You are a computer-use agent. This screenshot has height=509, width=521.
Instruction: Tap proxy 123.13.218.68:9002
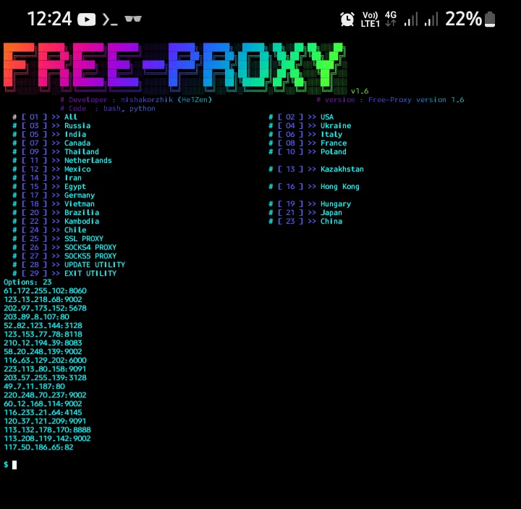point(43,299)
